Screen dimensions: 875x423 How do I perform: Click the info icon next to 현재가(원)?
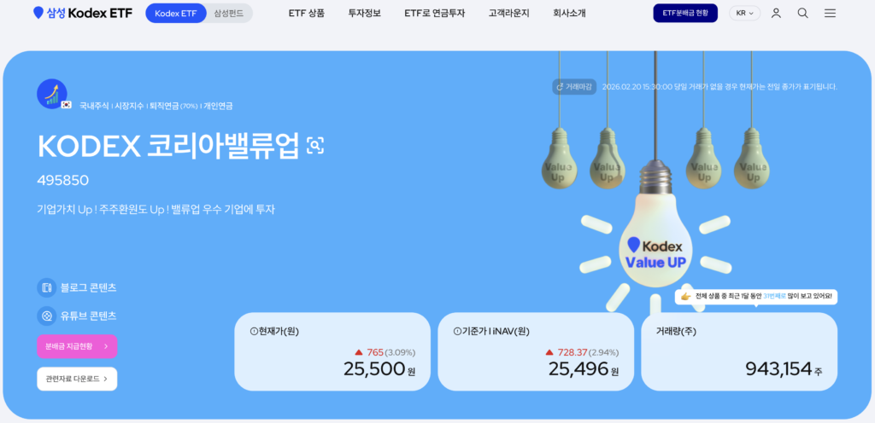pyautogui.click(x=254, y=332)
